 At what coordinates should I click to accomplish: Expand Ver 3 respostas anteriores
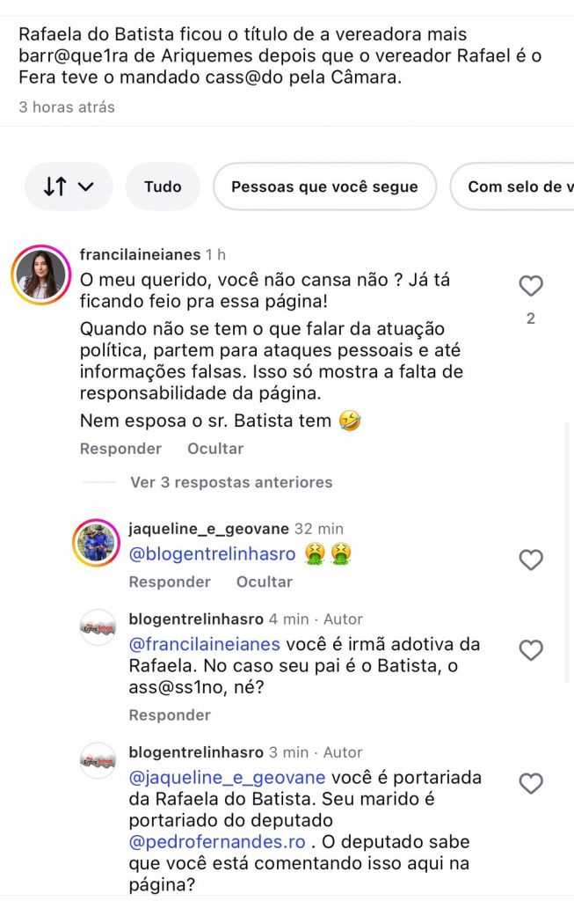(x=231, y=482)
